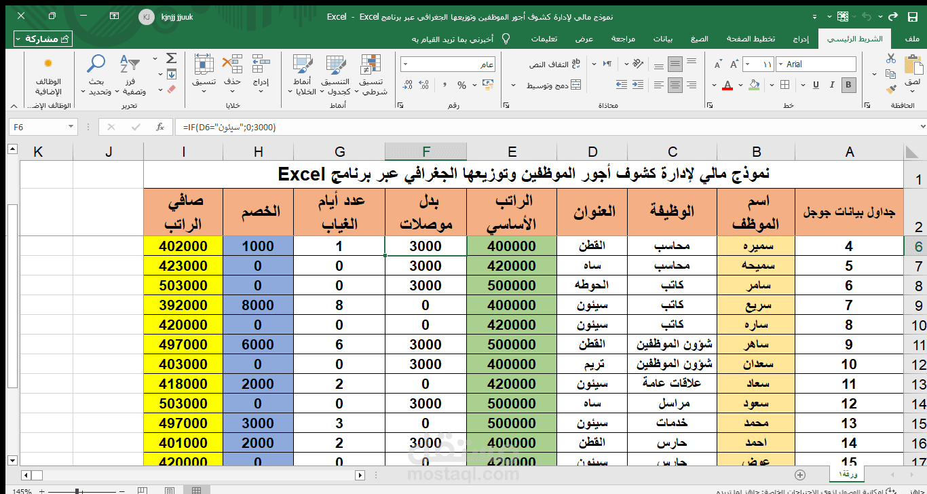This screenshot has height=494, width=927.
Task: Toggle Center horizontal alignment
Action: coord(675,85)
